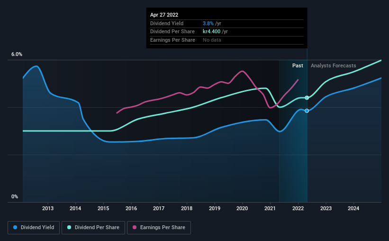Click the 'Past' label on chart
The width and height of the screenshot is (389, 241).
tap(298, 65)
